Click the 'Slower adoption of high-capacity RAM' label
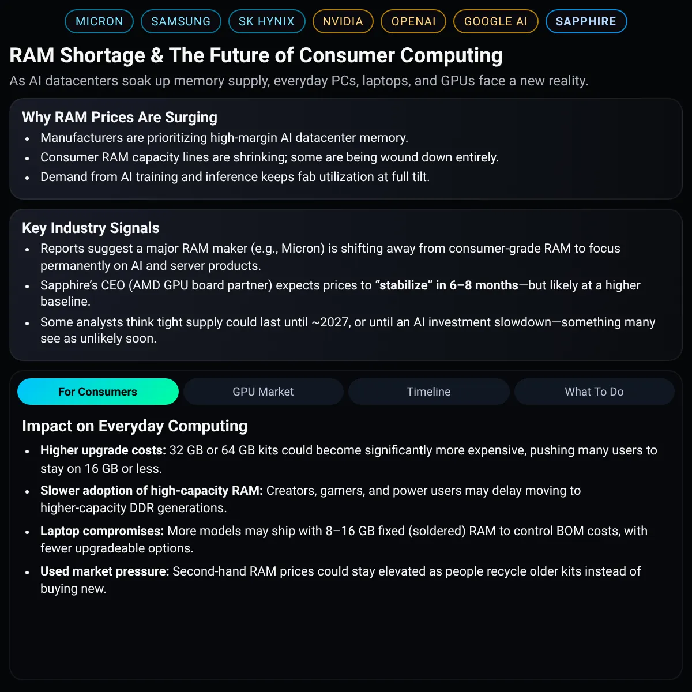Screen dimensions: 692x692 pos(152,491)
